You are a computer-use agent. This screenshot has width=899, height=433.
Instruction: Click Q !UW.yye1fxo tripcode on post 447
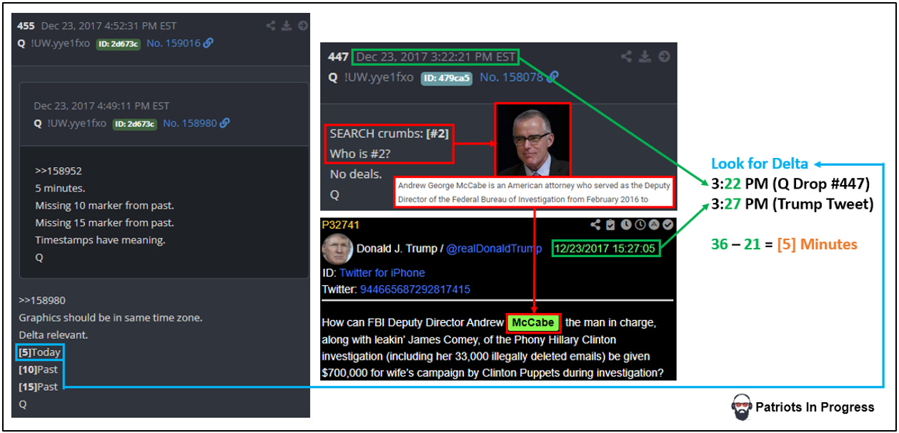pos(370,77)
